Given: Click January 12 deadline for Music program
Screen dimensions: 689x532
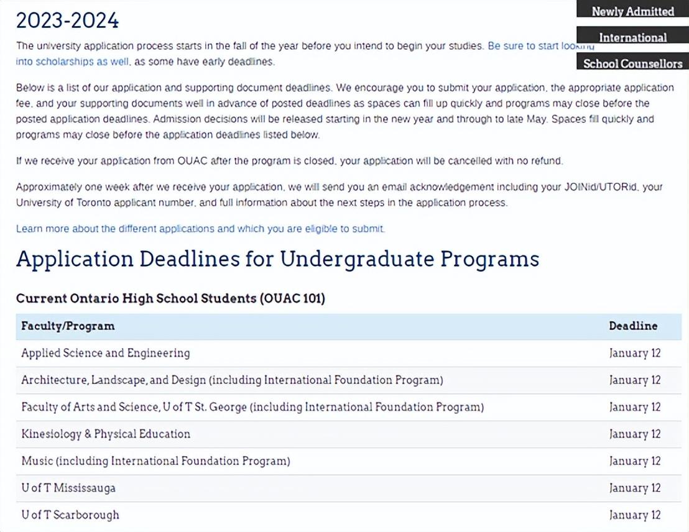Looking at the screenshot, I should (x=635, y=461).
